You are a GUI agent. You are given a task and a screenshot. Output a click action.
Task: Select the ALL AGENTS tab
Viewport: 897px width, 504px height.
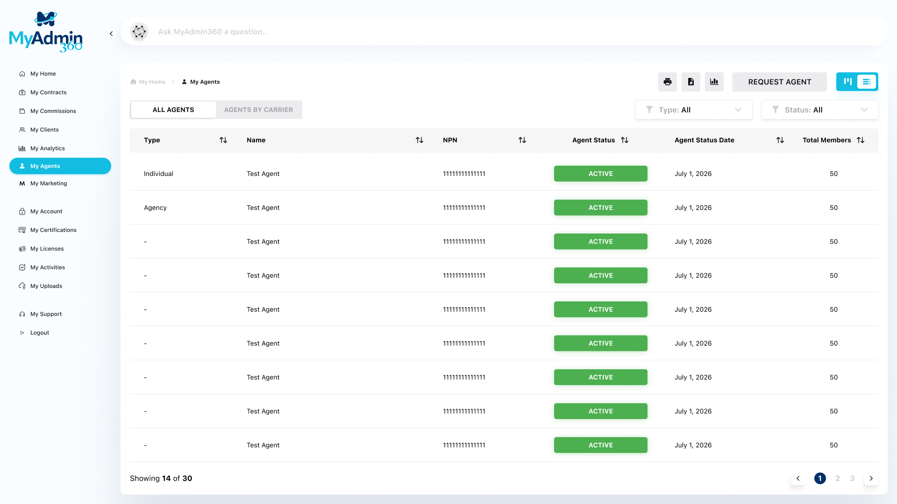pos(173,109)
